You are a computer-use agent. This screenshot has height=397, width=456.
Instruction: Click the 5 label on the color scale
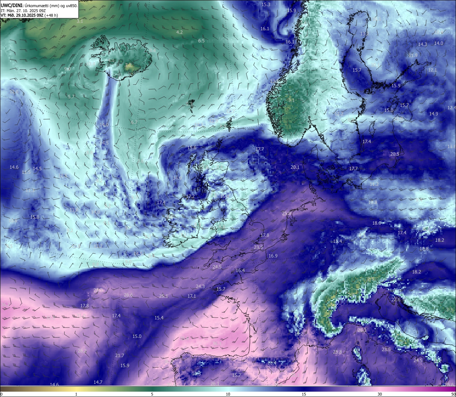pos(152,394)
